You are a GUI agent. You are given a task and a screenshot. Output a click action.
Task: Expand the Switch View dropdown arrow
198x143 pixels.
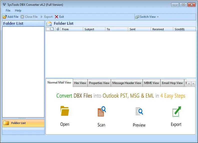point(158,17)
